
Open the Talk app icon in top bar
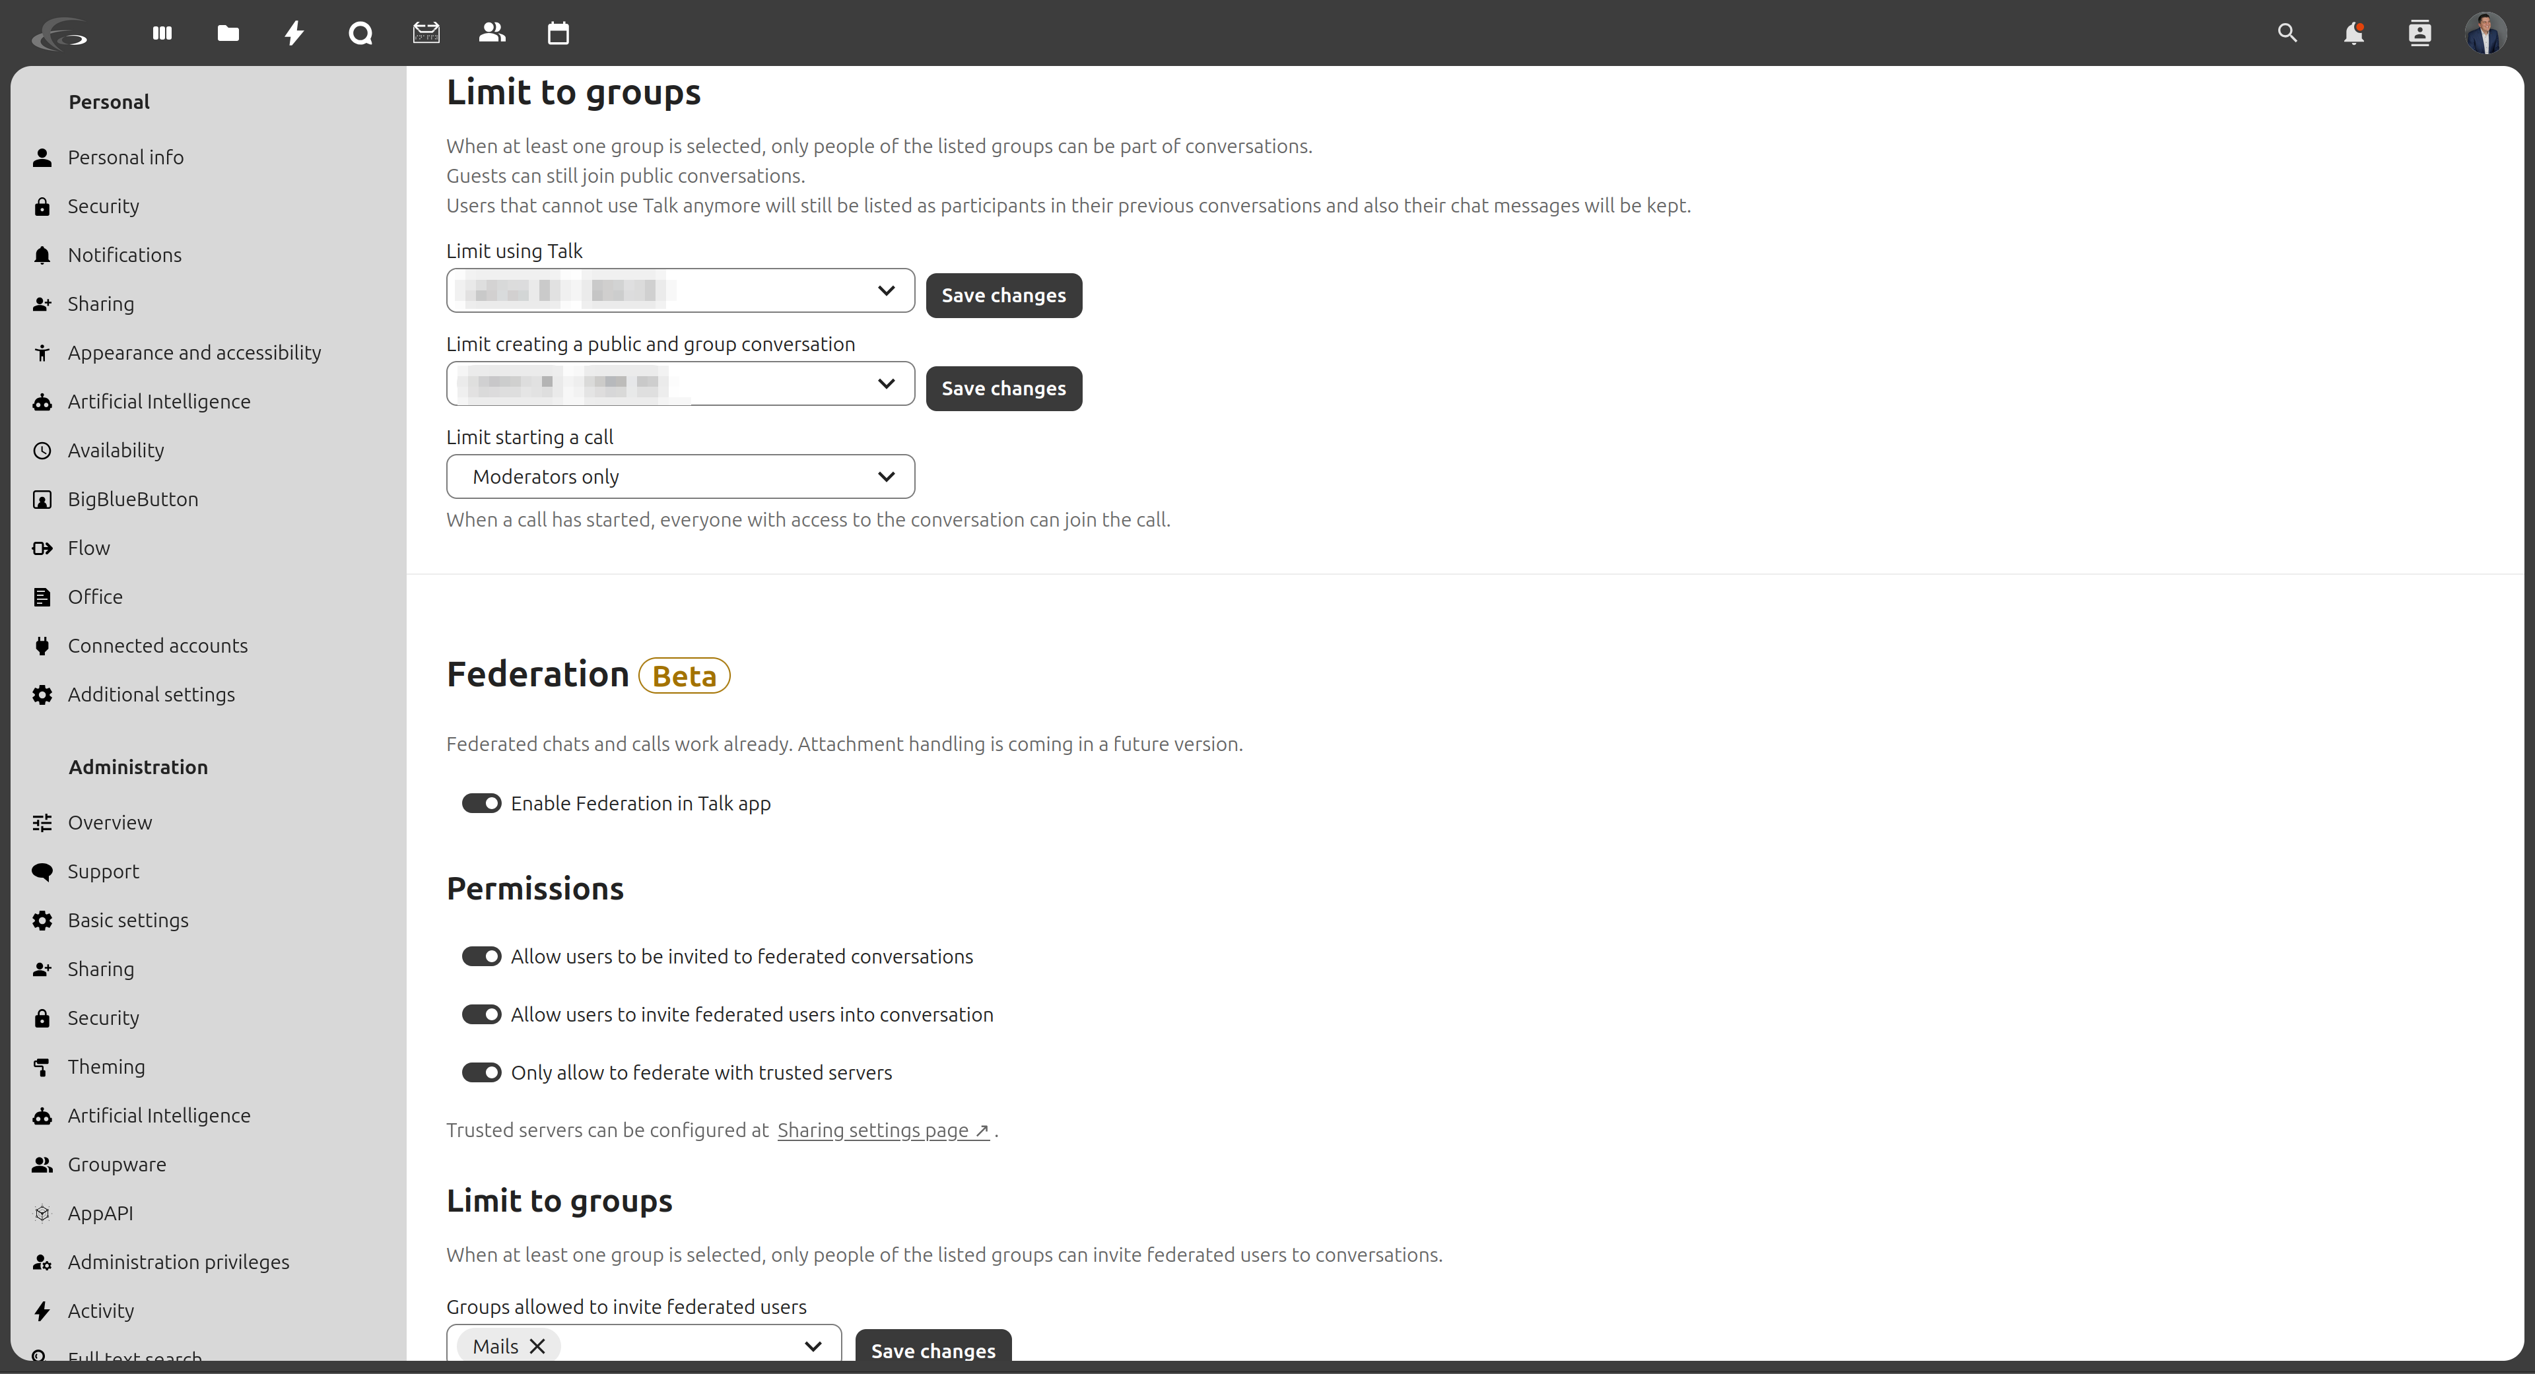pos(360,34)
